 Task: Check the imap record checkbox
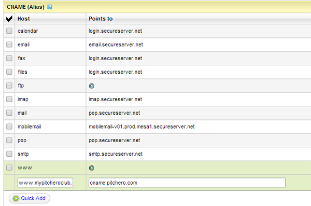tap(9, 99)
